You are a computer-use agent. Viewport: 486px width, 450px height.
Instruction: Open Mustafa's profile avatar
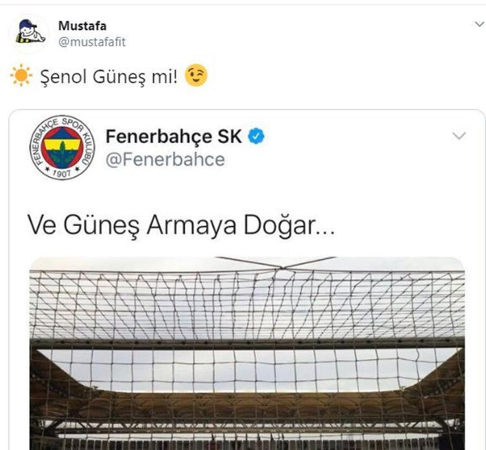click(x=29, y=33)
